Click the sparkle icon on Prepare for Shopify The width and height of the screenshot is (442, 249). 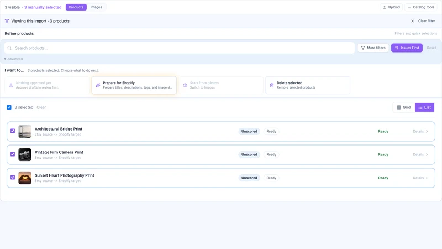98,85
